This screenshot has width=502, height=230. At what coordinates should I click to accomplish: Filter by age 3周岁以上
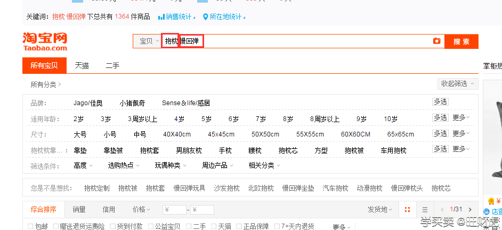click(x=142, y=120)
